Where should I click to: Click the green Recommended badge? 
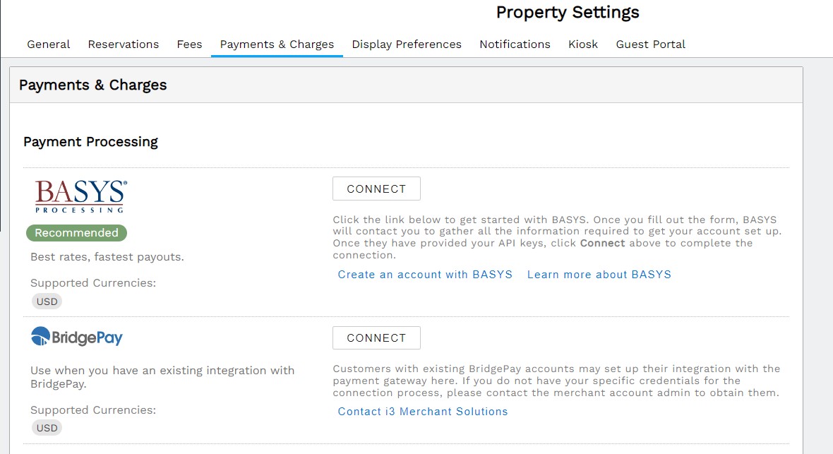coord(76,233)
